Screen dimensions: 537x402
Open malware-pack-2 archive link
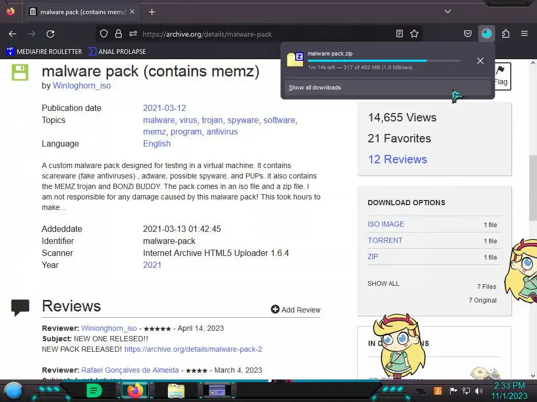click(193, 349)
